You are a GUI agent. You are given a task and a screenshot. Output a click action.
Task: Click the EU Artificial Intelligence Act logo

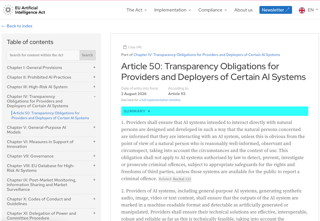tap(24, 10)
